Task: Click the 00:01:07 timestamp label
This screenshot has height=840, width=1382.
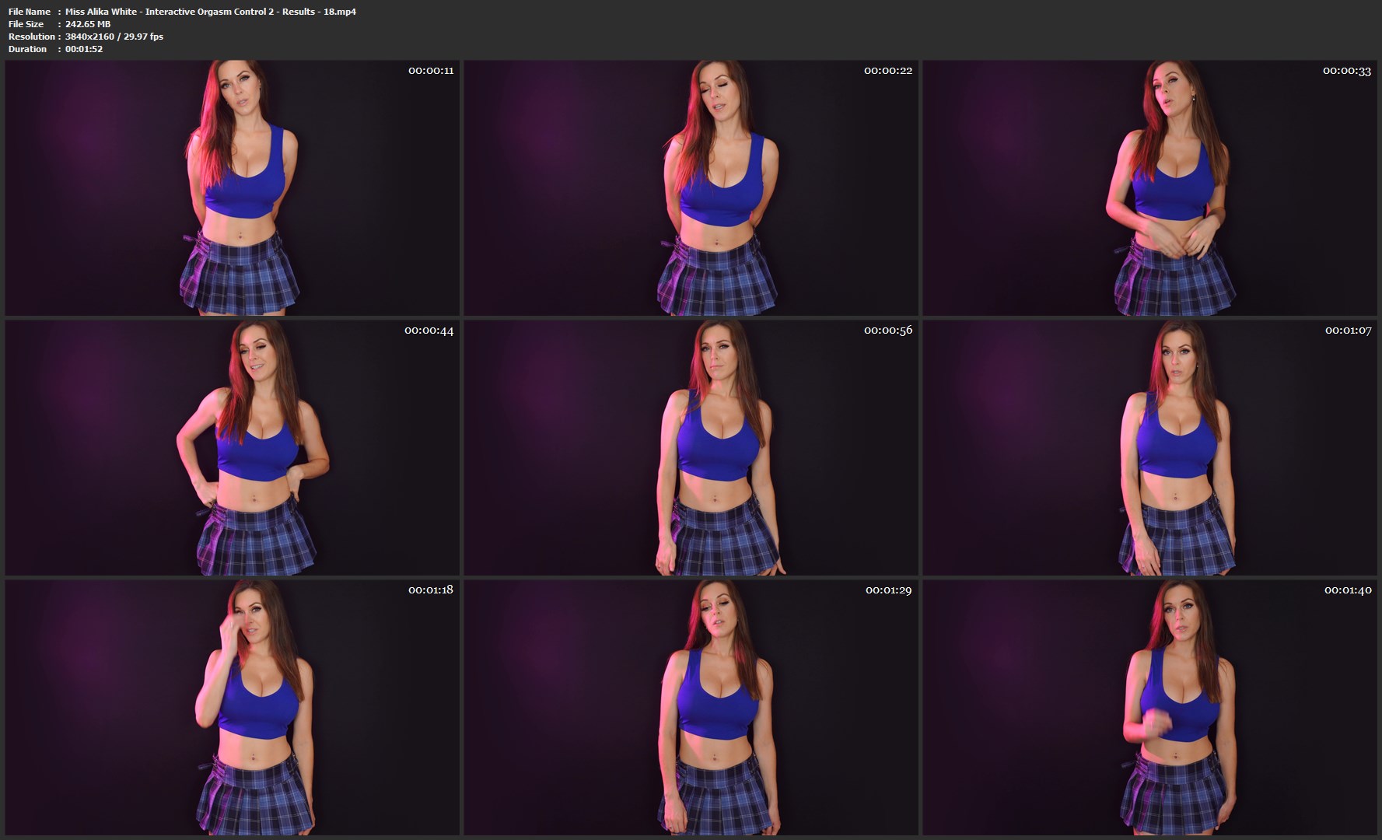Action: tap(1348, 331)
